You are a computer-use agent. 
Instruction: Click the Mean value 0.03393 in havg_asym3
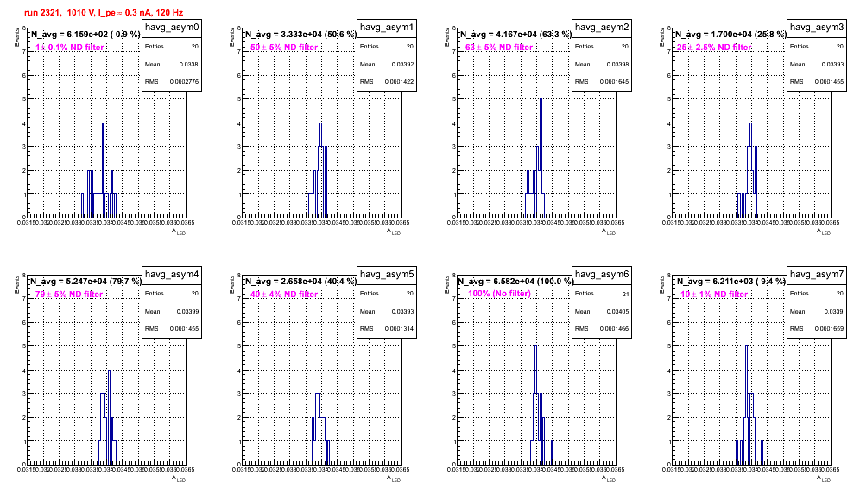pyautogui.click(x=832, y=64)
